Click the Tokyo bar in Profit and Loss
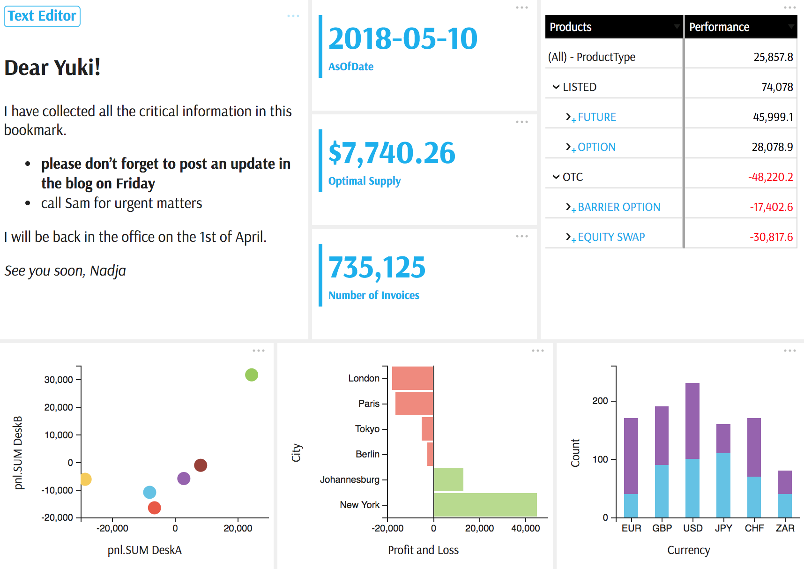 tap(428, 429)
